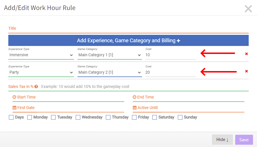Expand the Main Category 1 dropdown
This screenshot has width=257, height=147.
point(110,55)
